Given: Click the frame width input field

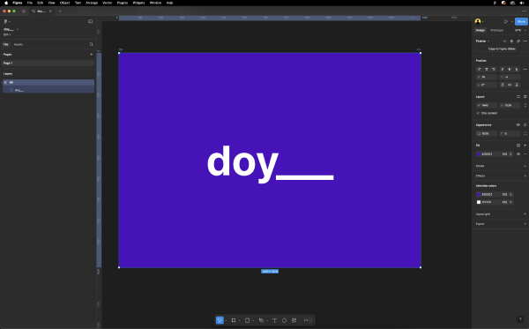Looking at the screenshot, I should coord(487,105).
